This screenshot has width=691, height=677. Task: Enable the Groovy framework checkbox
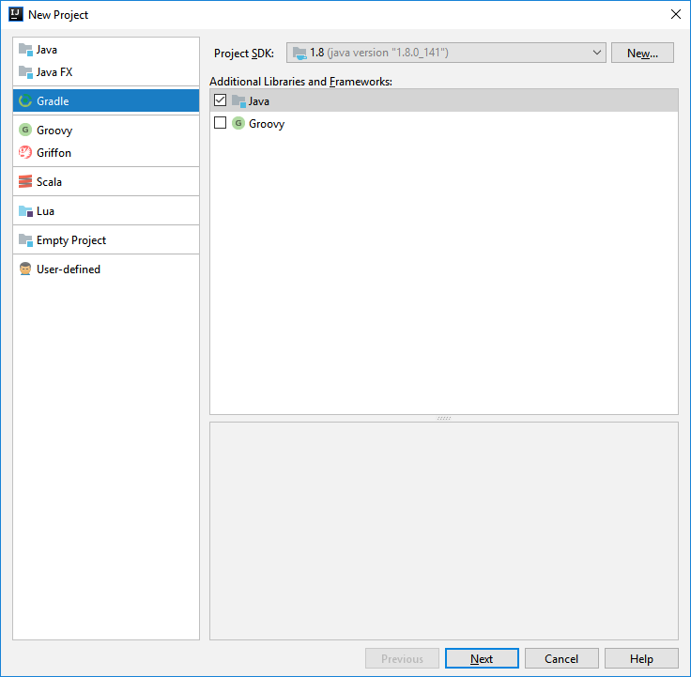(220, 122)
